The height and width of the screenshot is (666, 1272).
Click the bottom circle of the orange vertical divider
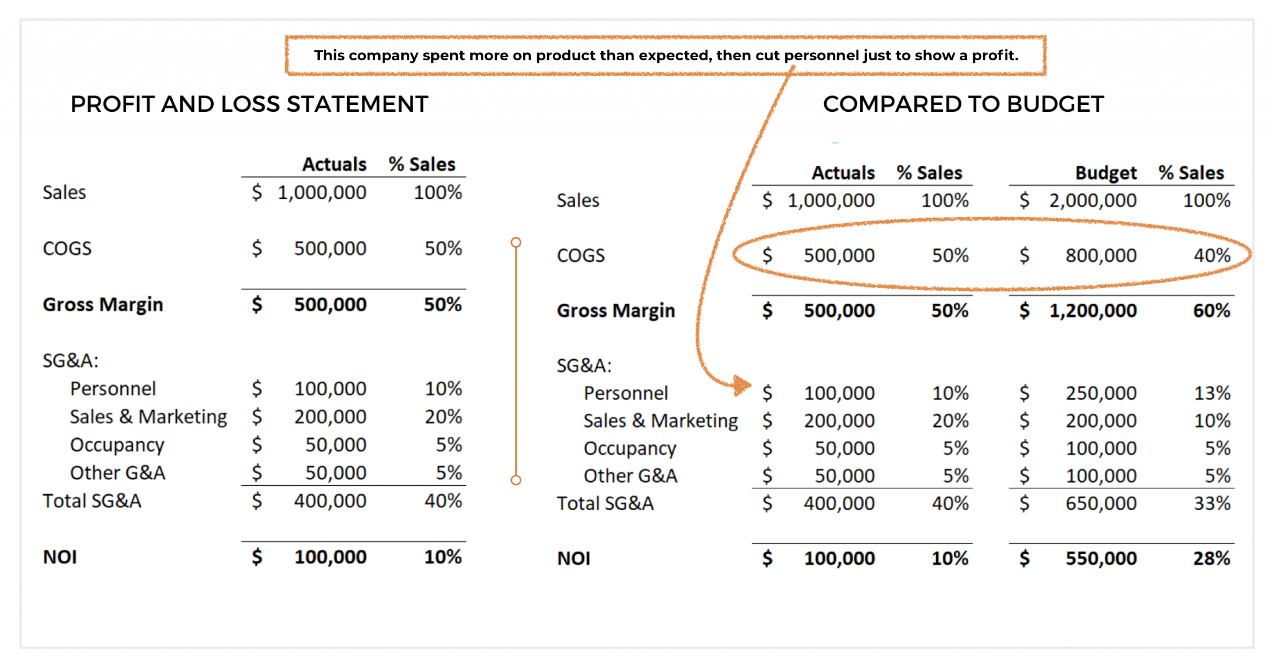pos(516,480)
